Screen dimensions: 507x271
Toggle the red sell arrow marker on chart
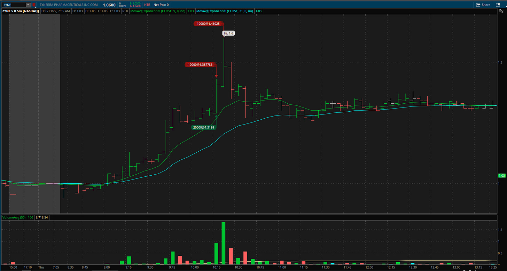coord(216,75)
